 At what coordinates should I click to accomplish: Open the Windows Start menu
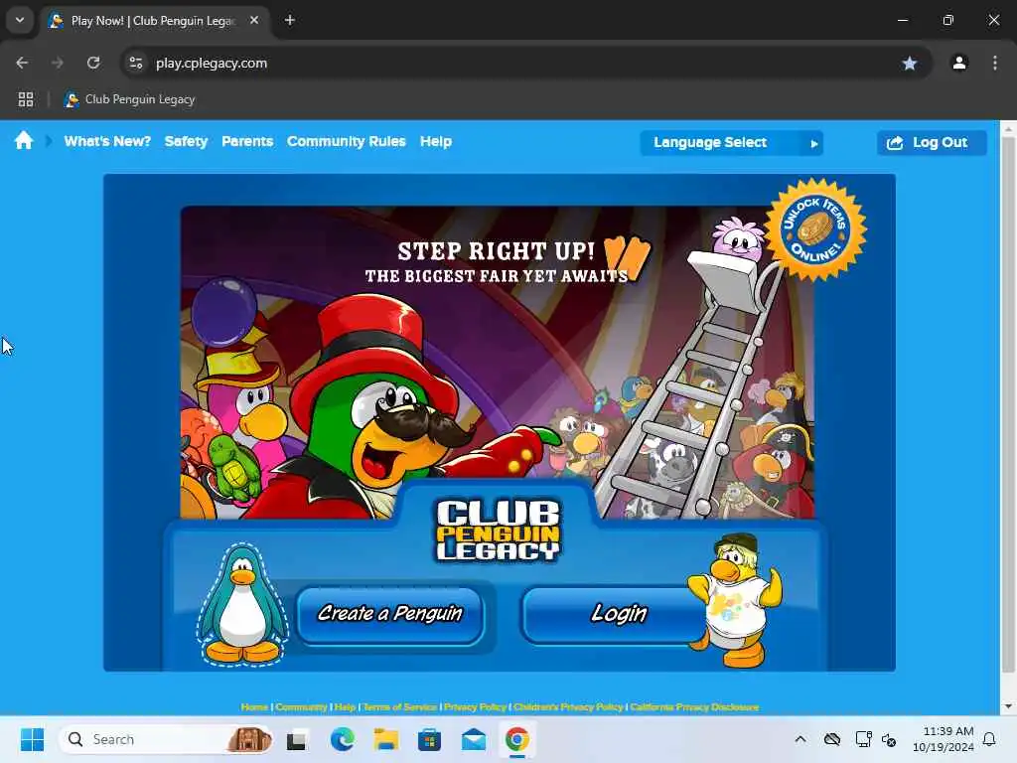tap(32, 739)
